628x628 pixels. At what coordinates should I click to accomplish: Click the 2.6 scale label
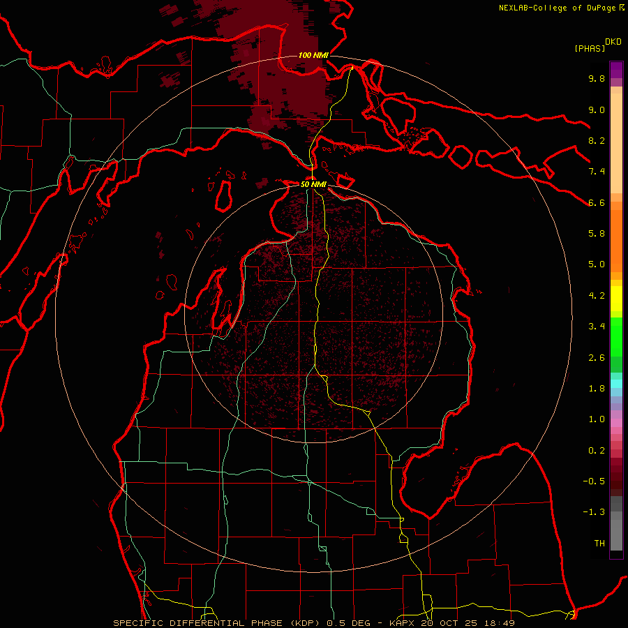pos(597,358)
